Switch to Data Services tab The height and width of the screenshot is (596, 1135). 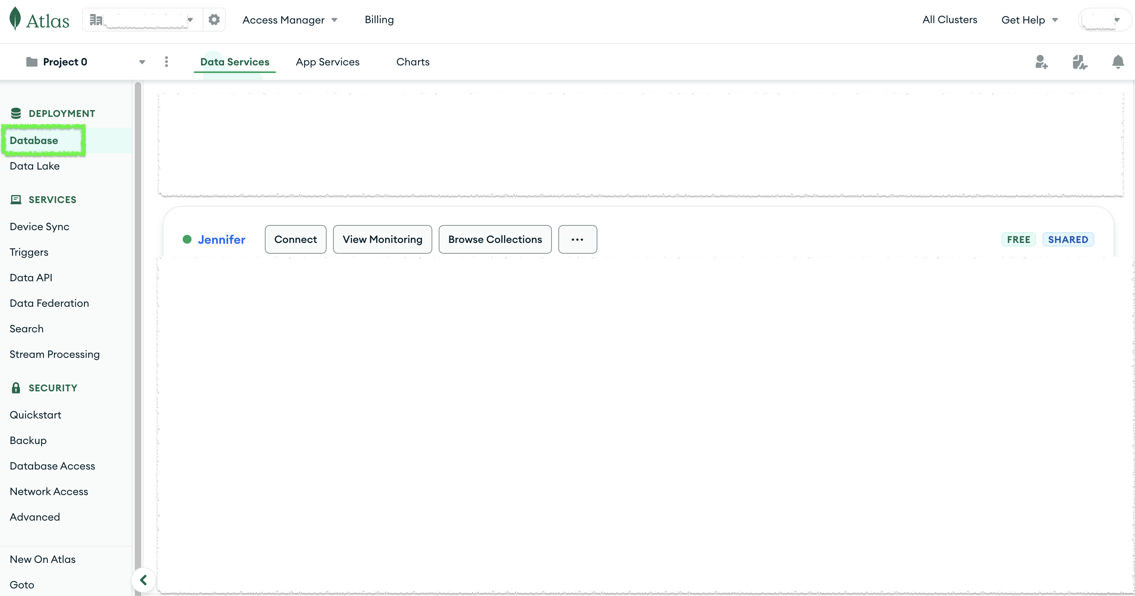click(x=234, y=62)
